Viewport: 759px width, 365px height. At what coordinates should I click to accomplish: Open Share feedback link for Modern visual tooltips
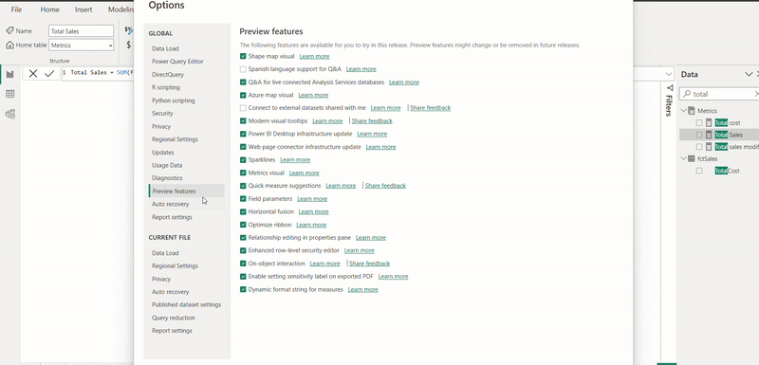(372, 120)
